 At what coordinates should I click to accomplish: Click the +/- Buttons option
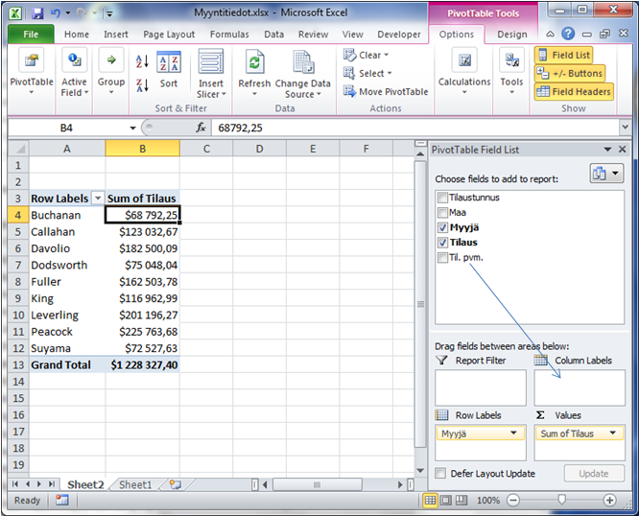(x=570, y=74)
